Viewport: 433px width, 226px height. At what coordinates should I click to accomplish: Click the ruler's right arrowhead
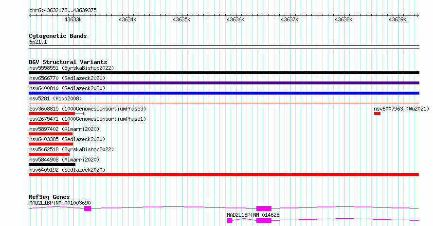point(418,16)
